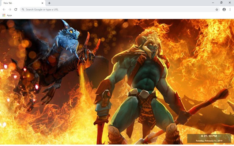
Task: Open the Chrome three-dot menu
Action: coord(230,9)
